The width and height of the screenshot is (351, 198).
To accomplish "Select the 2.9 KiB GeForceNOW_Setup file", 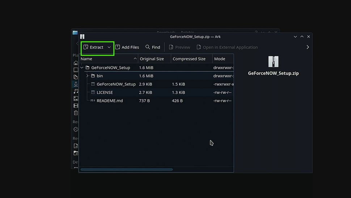I will click(x=116, y=84).
